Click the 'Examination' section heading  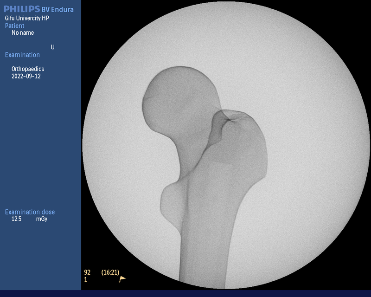tap(22, 55)
